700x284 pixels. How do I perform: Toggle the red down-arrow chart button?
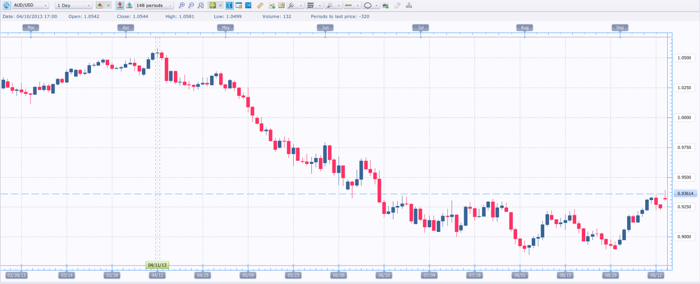point(119,5)
